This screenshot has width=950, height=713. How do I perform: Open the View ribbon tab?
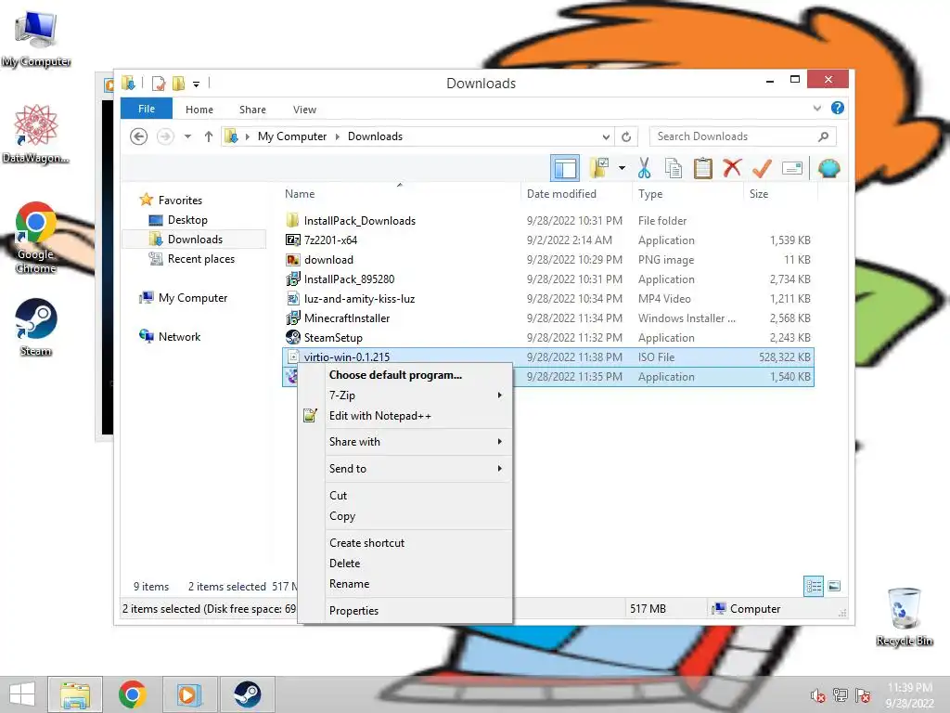pos(304,110)
